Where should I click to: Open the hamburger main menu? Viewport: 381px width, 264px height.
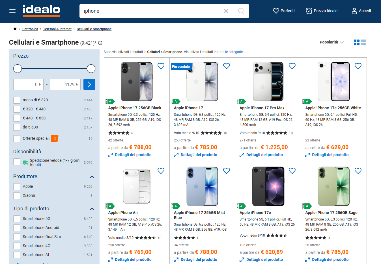tap(12, 11)
